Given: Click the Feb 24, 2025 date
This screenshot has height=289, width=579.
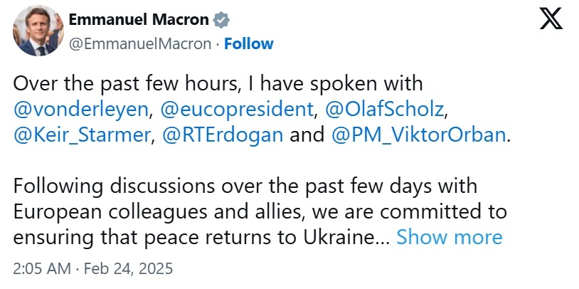Looking at the screenshot, I should click(x=130, y=270).
